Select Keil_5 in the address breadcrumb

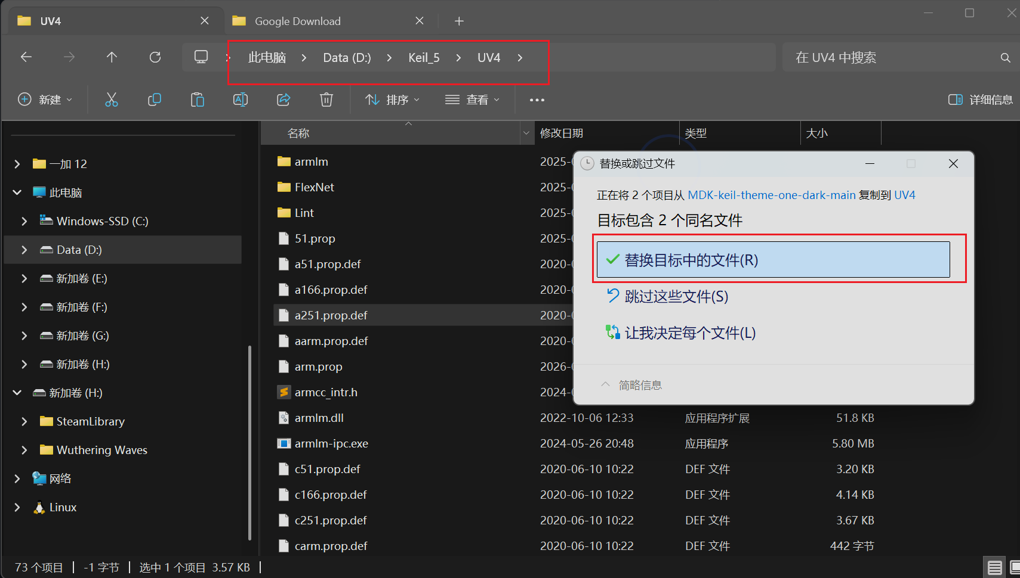pyautogui.click(x=424, y=58)
